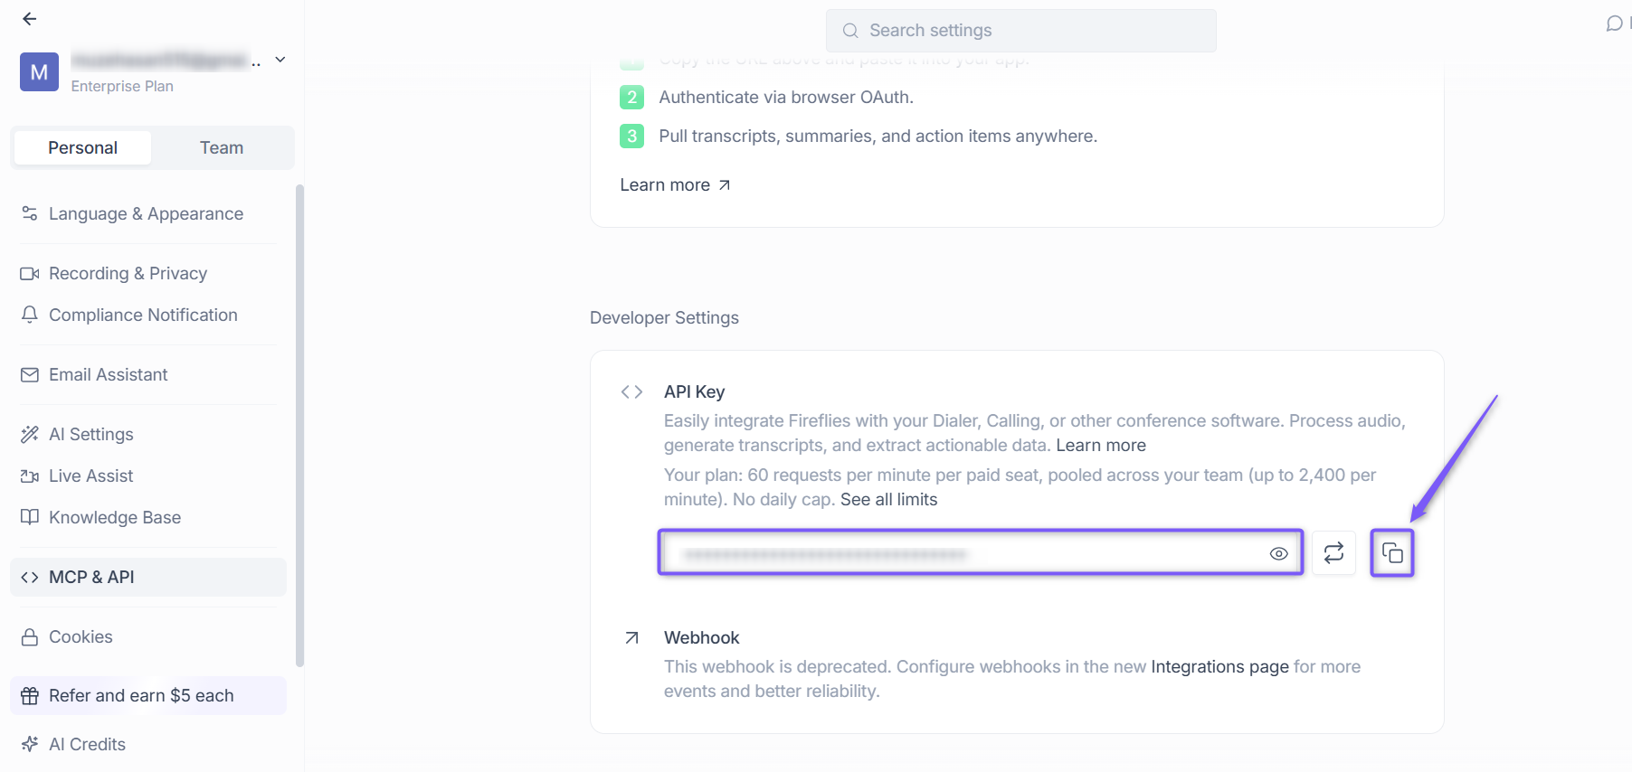Click the masked API key field
Viewport: 1632px width, 772px height.
coord(981,553)
